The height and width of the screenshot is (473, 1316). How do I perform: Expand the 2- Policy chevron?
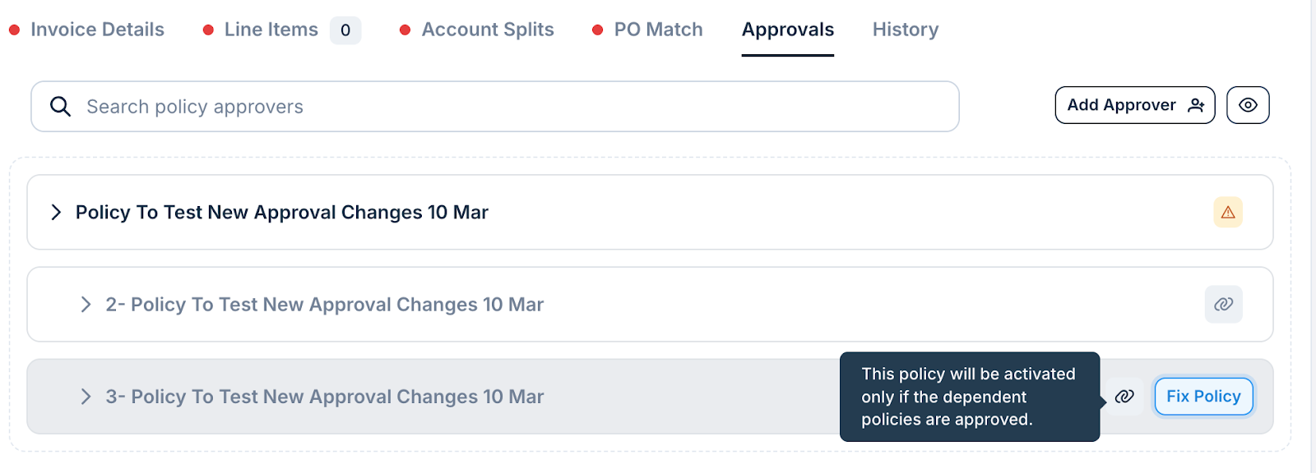pos(86,305)
